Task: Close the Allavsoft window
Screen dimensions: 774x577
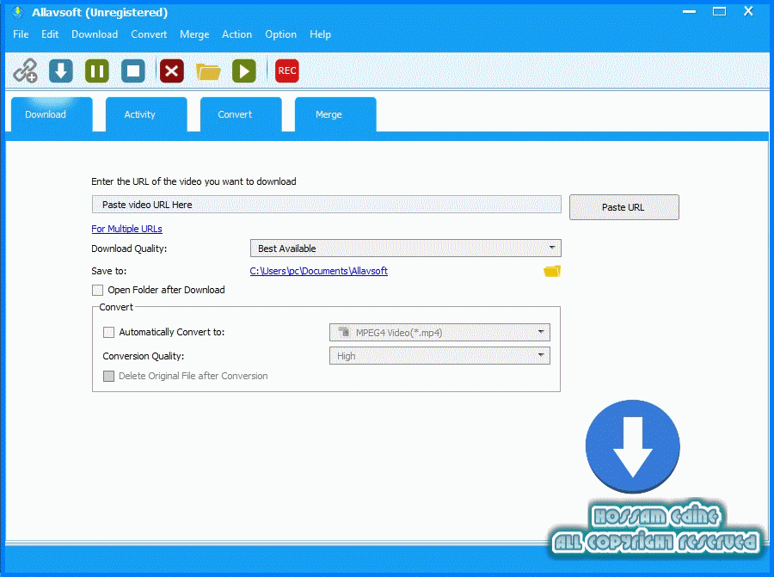Action: 748,11
